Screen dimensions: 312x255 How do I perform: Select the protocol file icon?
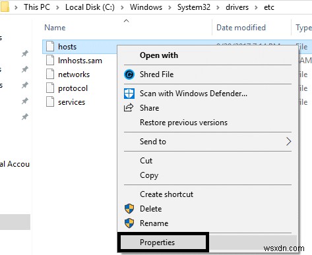click(50, 88)
